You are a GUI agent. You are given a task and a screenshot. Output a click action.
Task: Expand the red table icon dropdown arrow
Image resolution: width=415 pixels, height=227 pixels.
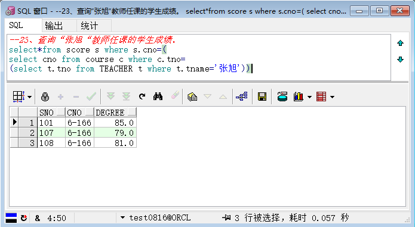coord(332,97)
